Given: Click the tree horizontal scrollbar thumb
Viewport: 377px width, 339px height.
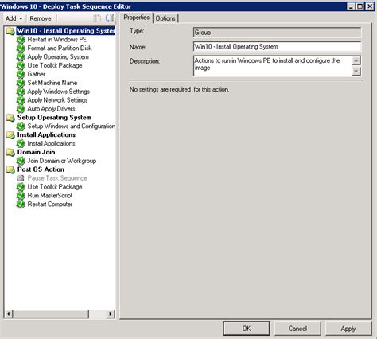Looking at the screenshot, I should click(x=51, y=314).
